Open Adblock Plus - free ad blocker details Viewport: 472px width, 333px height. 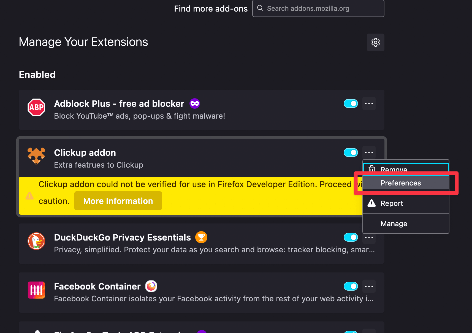tap(119, 103)
